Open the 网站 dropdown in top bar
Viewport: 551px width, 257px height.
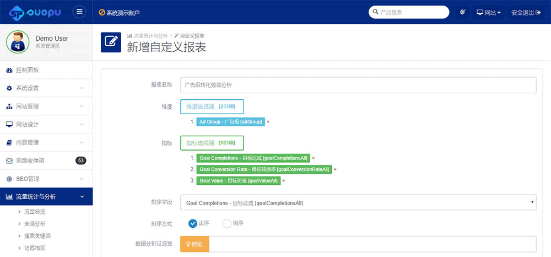point(488,12)
